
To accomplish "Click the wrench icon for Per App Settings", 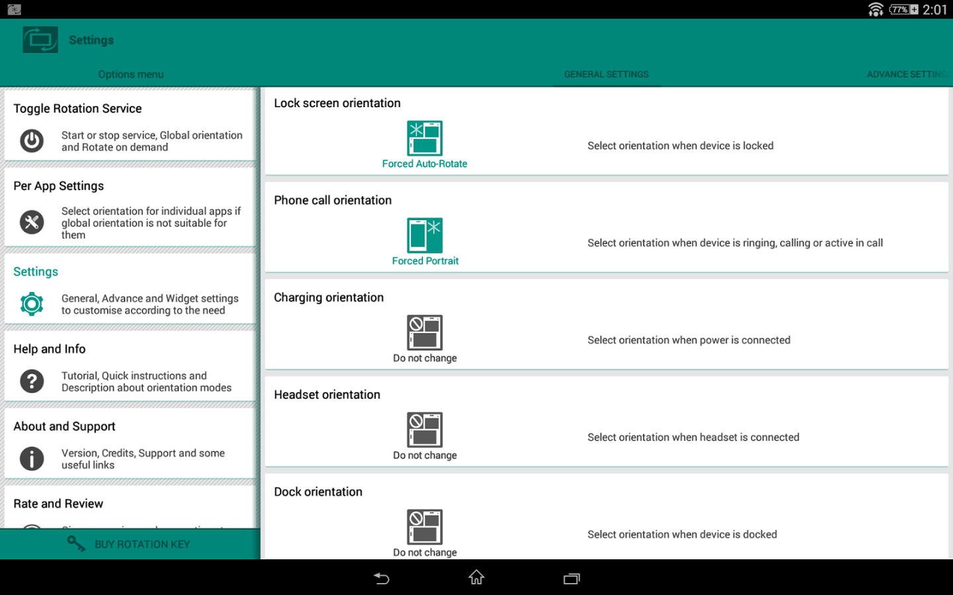I will click(32, 222).
